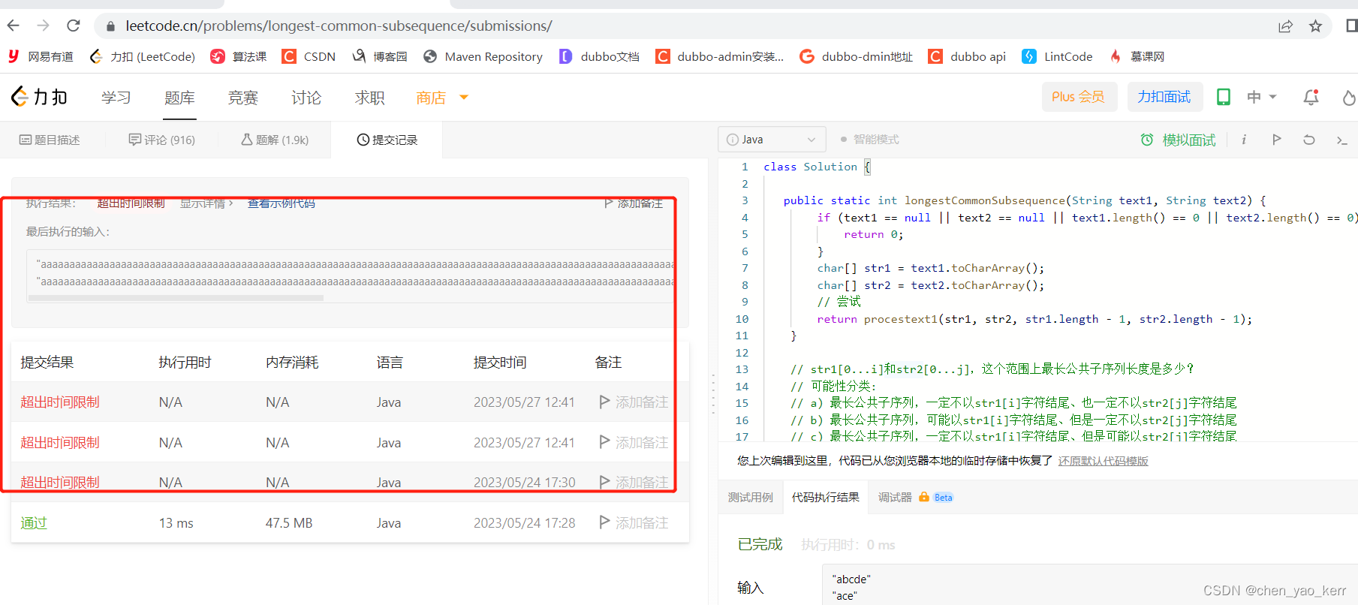Click the run play icon in the editor toolbar
1358x605 pixels.
[x=1276, y=140]
